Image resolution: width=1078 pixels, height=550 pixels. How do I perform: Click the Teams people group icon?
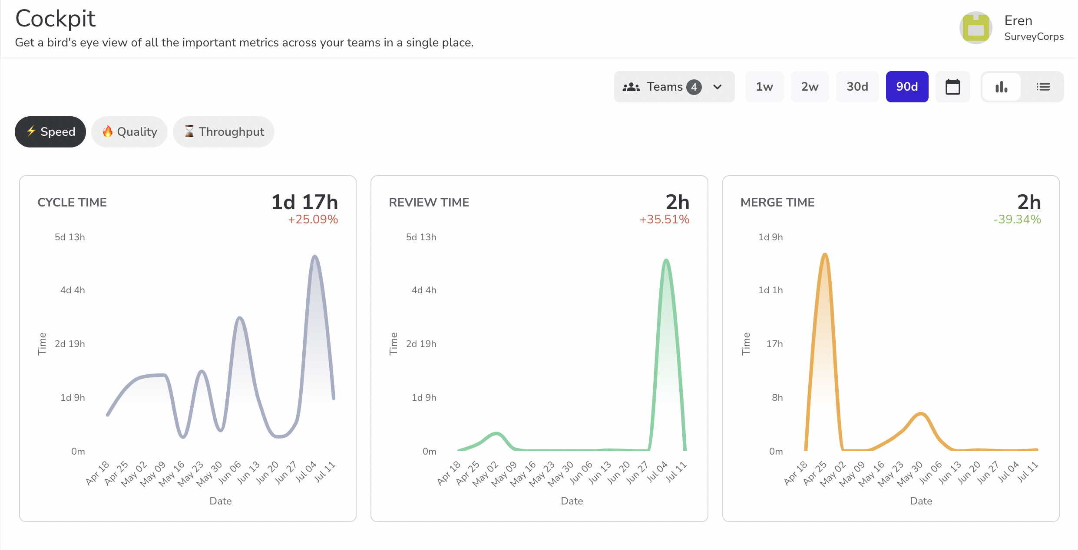pos(631,87)
